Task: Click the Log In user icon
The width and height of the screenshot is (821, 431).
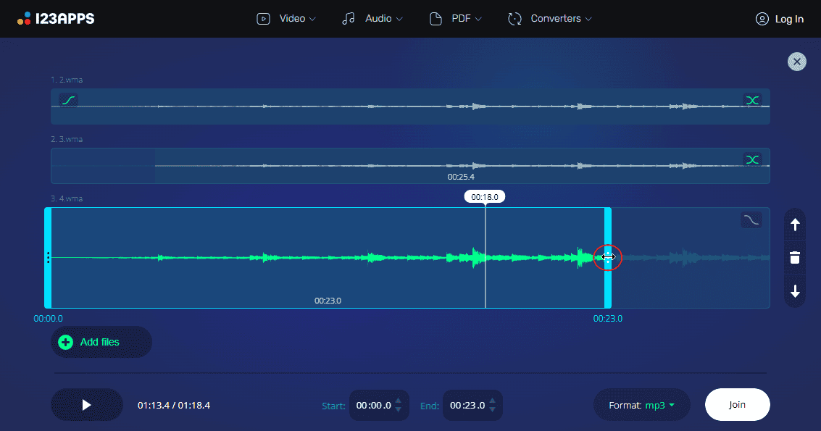Action: [x=762, y=19]
